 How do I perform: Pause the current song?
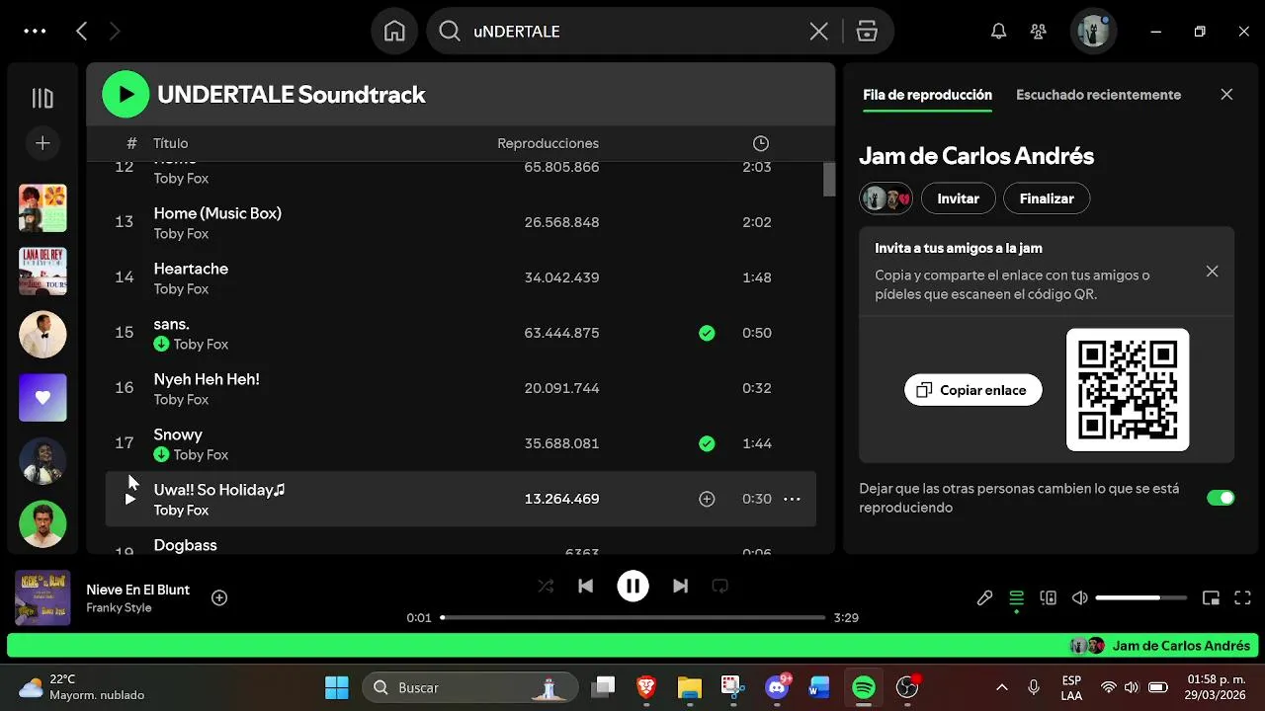[x=632, y=586]
